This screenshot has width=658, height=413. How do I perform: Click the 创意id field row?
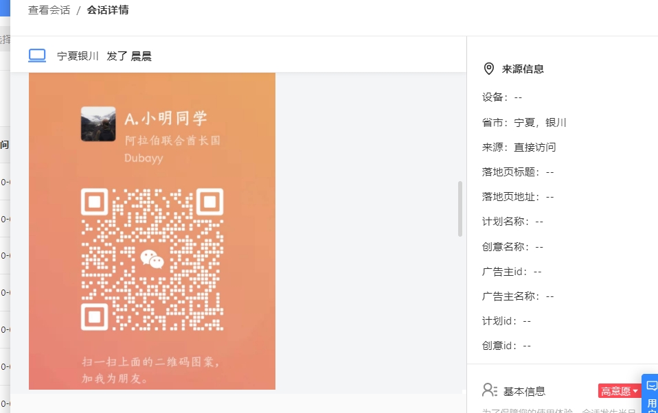pyautogui.click(x=506, y=346)
